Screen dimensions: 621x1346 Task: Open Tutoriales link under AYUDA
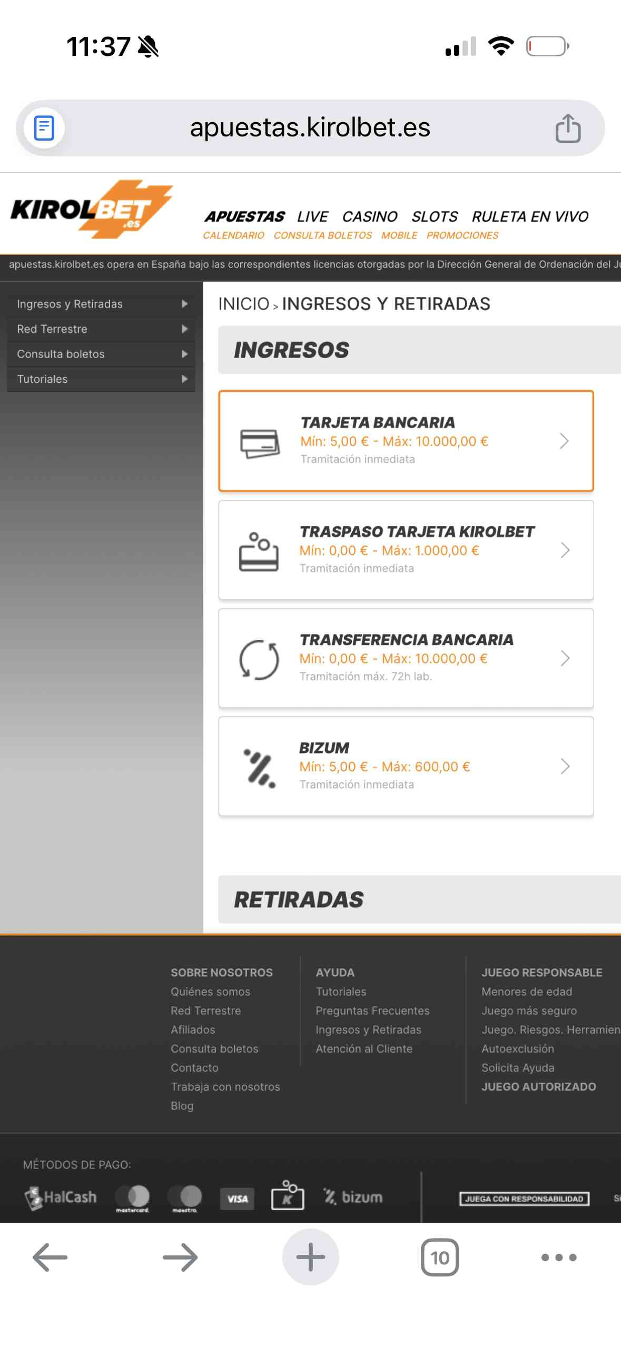tap(341, 992)
